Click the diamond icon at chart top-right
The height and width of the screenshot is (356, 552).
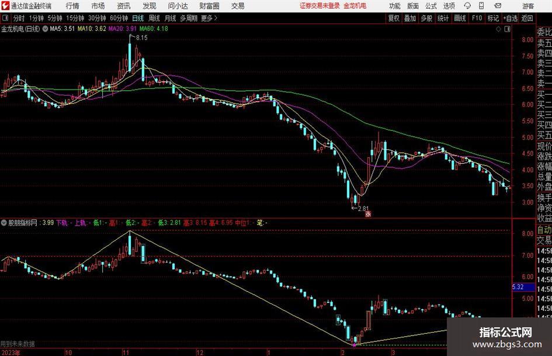point(498,29)
